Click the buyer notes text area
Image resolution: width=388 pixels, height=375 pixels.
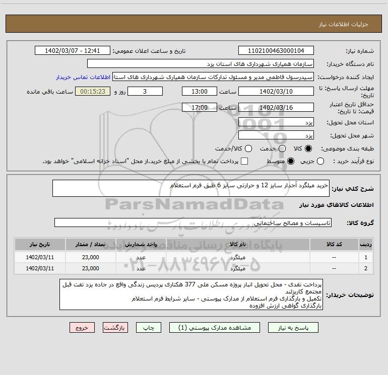191,294
